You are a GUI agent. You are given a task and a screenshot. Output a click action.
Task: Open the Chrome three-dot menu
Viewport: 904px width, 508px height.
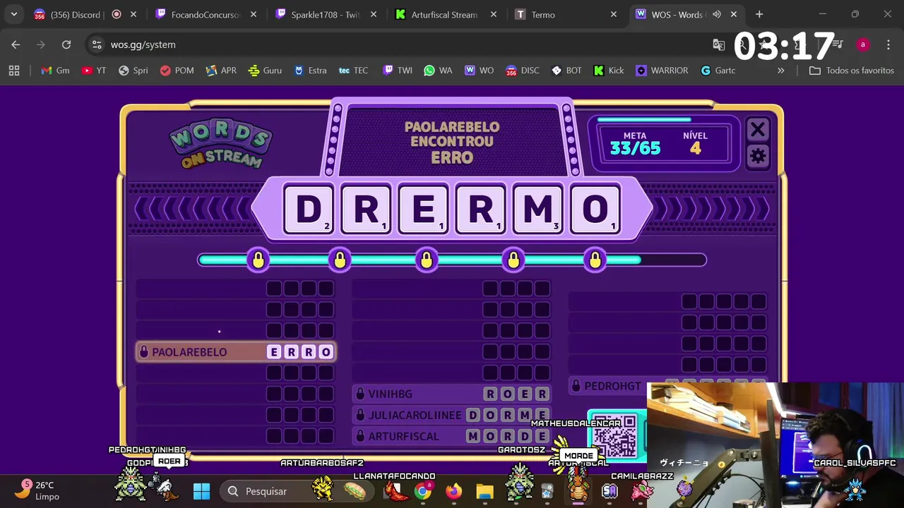(888, 44)
